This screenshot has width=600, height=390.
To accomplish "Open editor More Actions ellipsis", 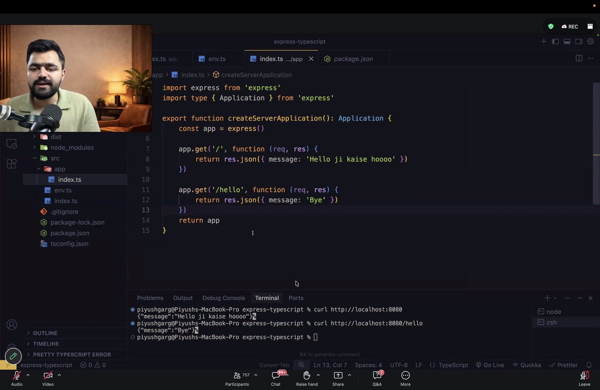I will (x=590, y=58).
